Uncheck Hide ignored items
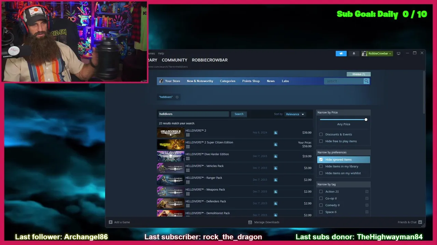 (321, 160)
